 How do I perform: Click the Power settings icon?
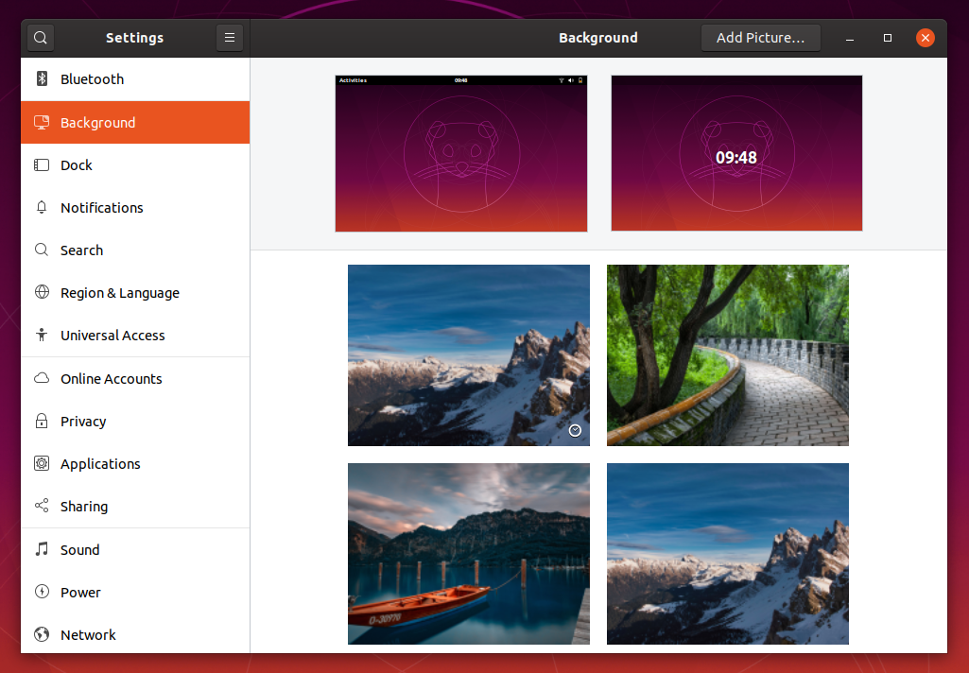pyautogui.click(x=42, y=592)
